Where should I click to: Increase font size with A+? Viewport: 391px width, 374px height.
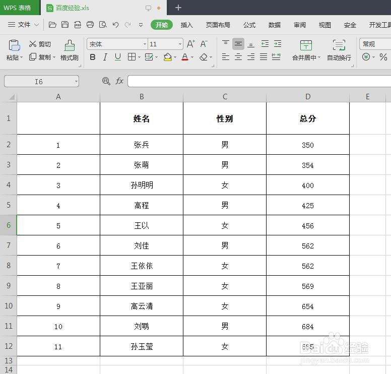click(191, 44)
